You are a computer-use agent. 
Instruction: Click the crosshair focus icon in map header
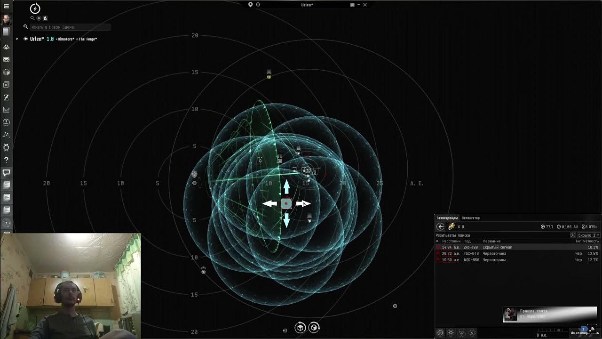(258, 5)
